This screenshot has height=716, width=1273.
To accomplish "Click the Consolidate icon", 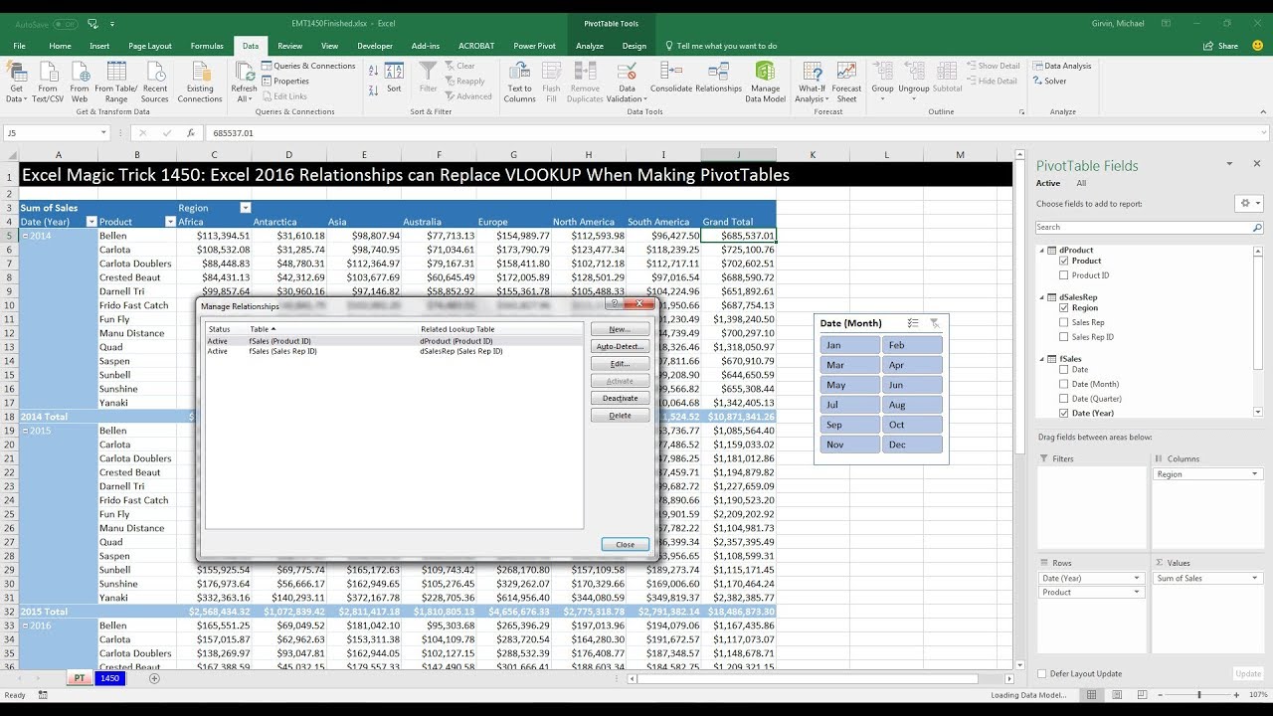I will (671, 78).
